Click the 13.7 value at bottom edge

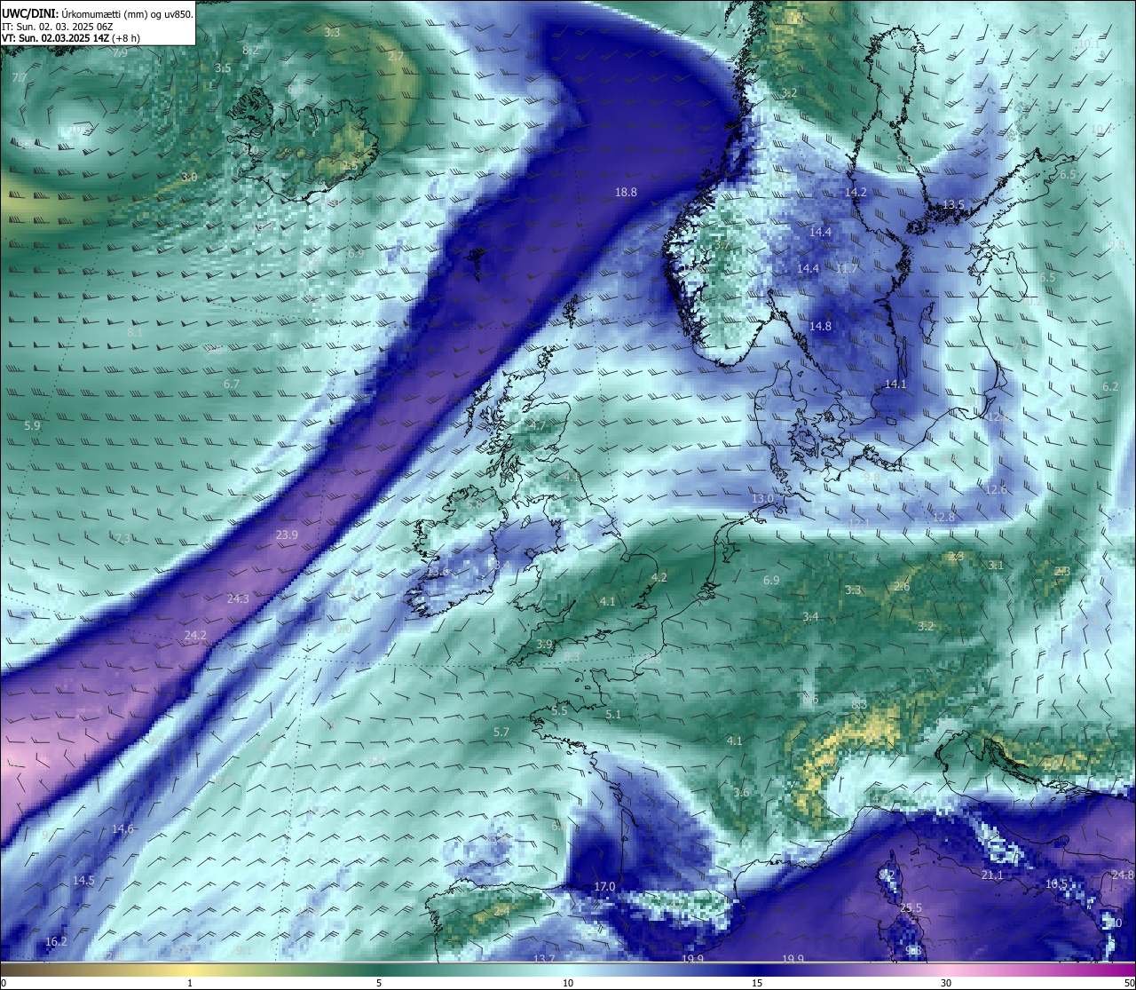coord(544,959)
